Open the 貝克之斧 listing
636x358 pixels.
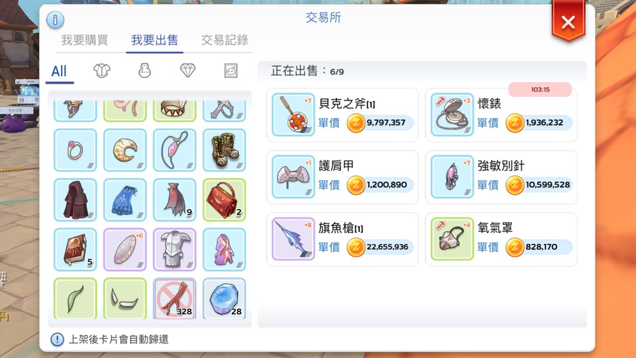coord(343,115)
